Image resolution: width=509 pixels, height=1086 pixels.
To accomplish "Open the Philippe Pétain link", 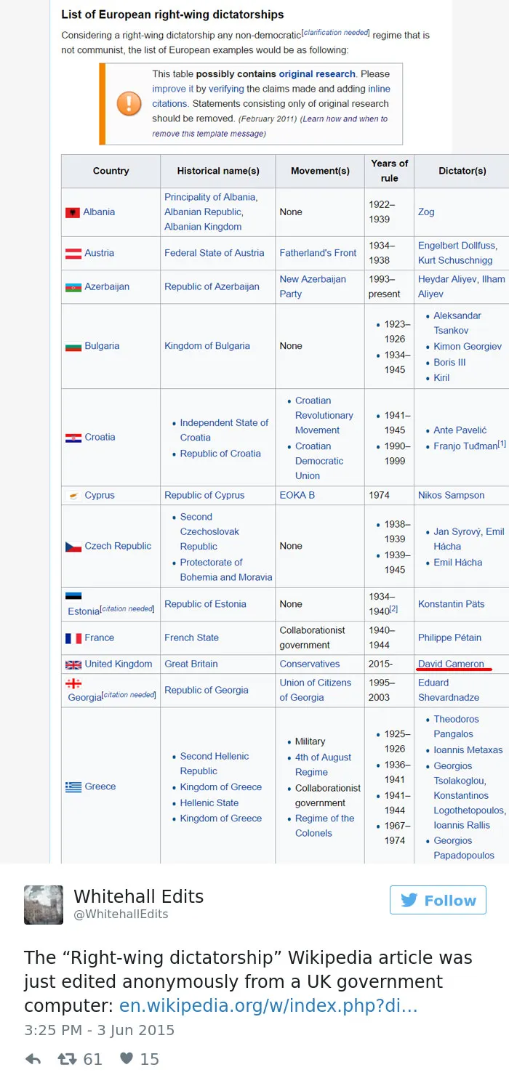I will click(449, 638).
